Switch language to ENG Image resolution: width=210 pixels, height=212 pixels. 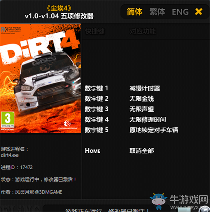click(180, 12)
